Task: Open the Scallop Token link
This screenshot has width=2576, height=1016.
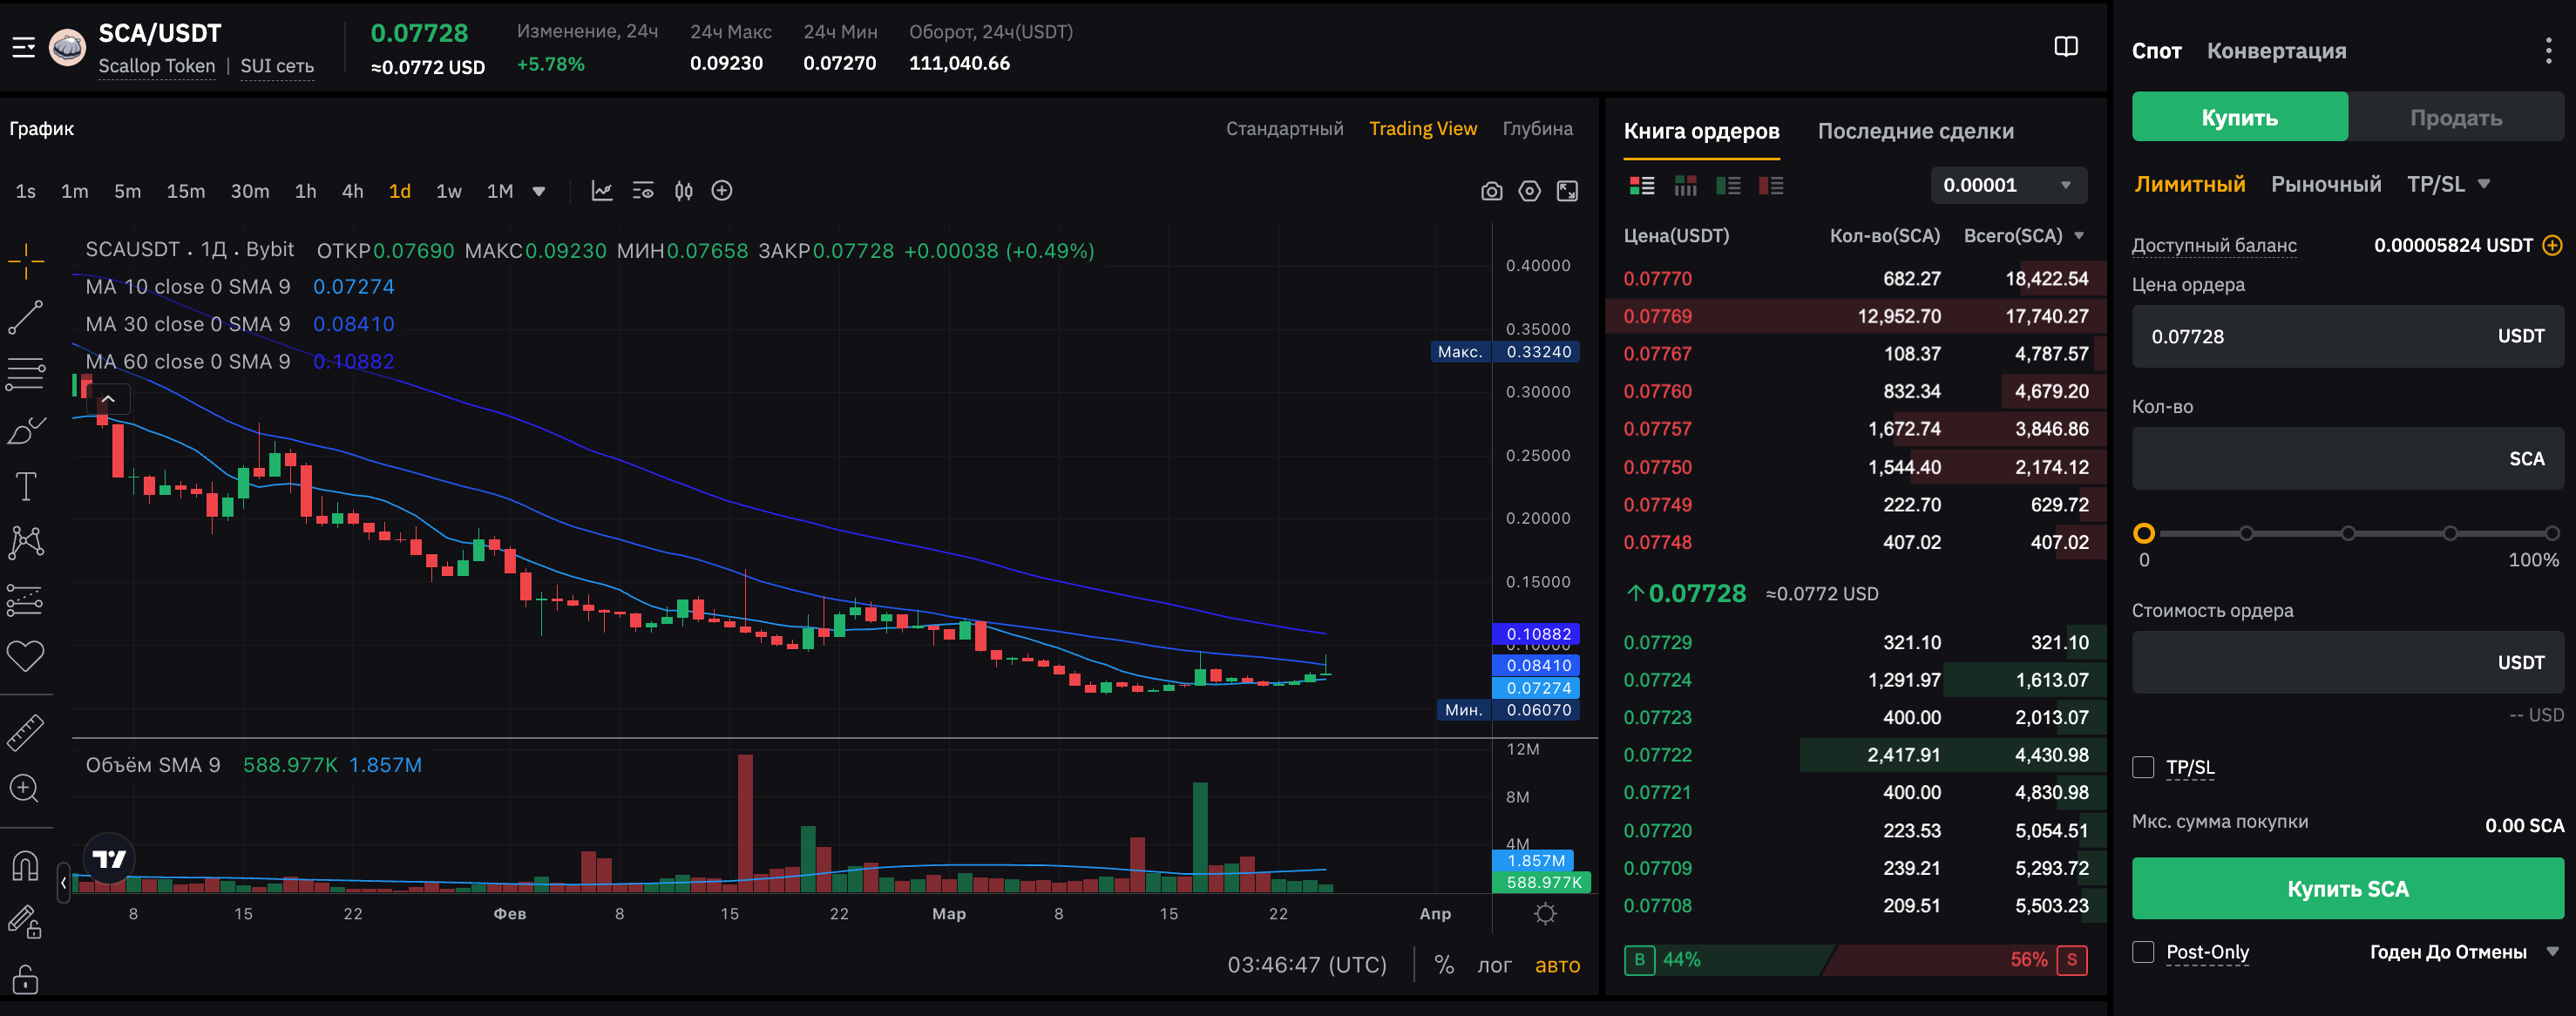Action: (156, 66)
